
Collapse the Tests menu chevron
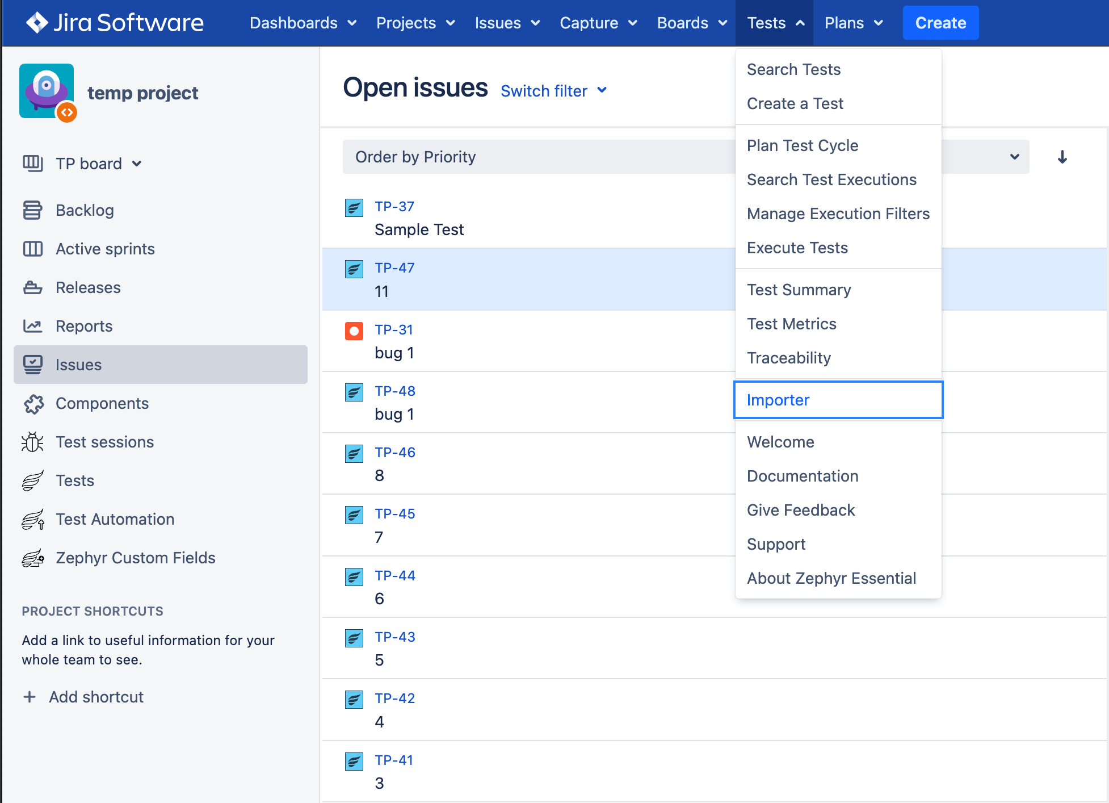point(800,23)
